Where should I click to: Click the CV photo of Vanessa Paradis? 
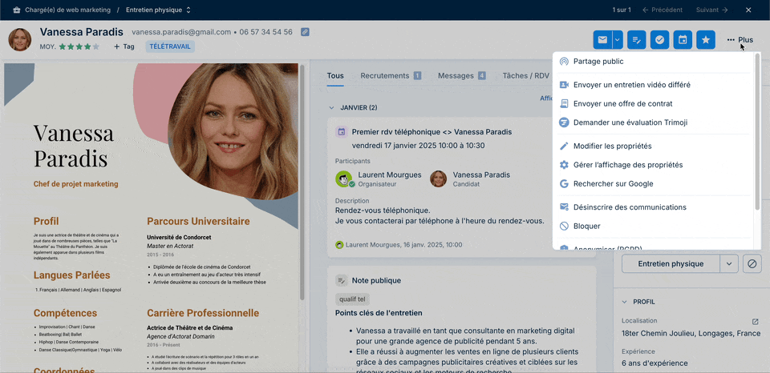tap(233, 132)
